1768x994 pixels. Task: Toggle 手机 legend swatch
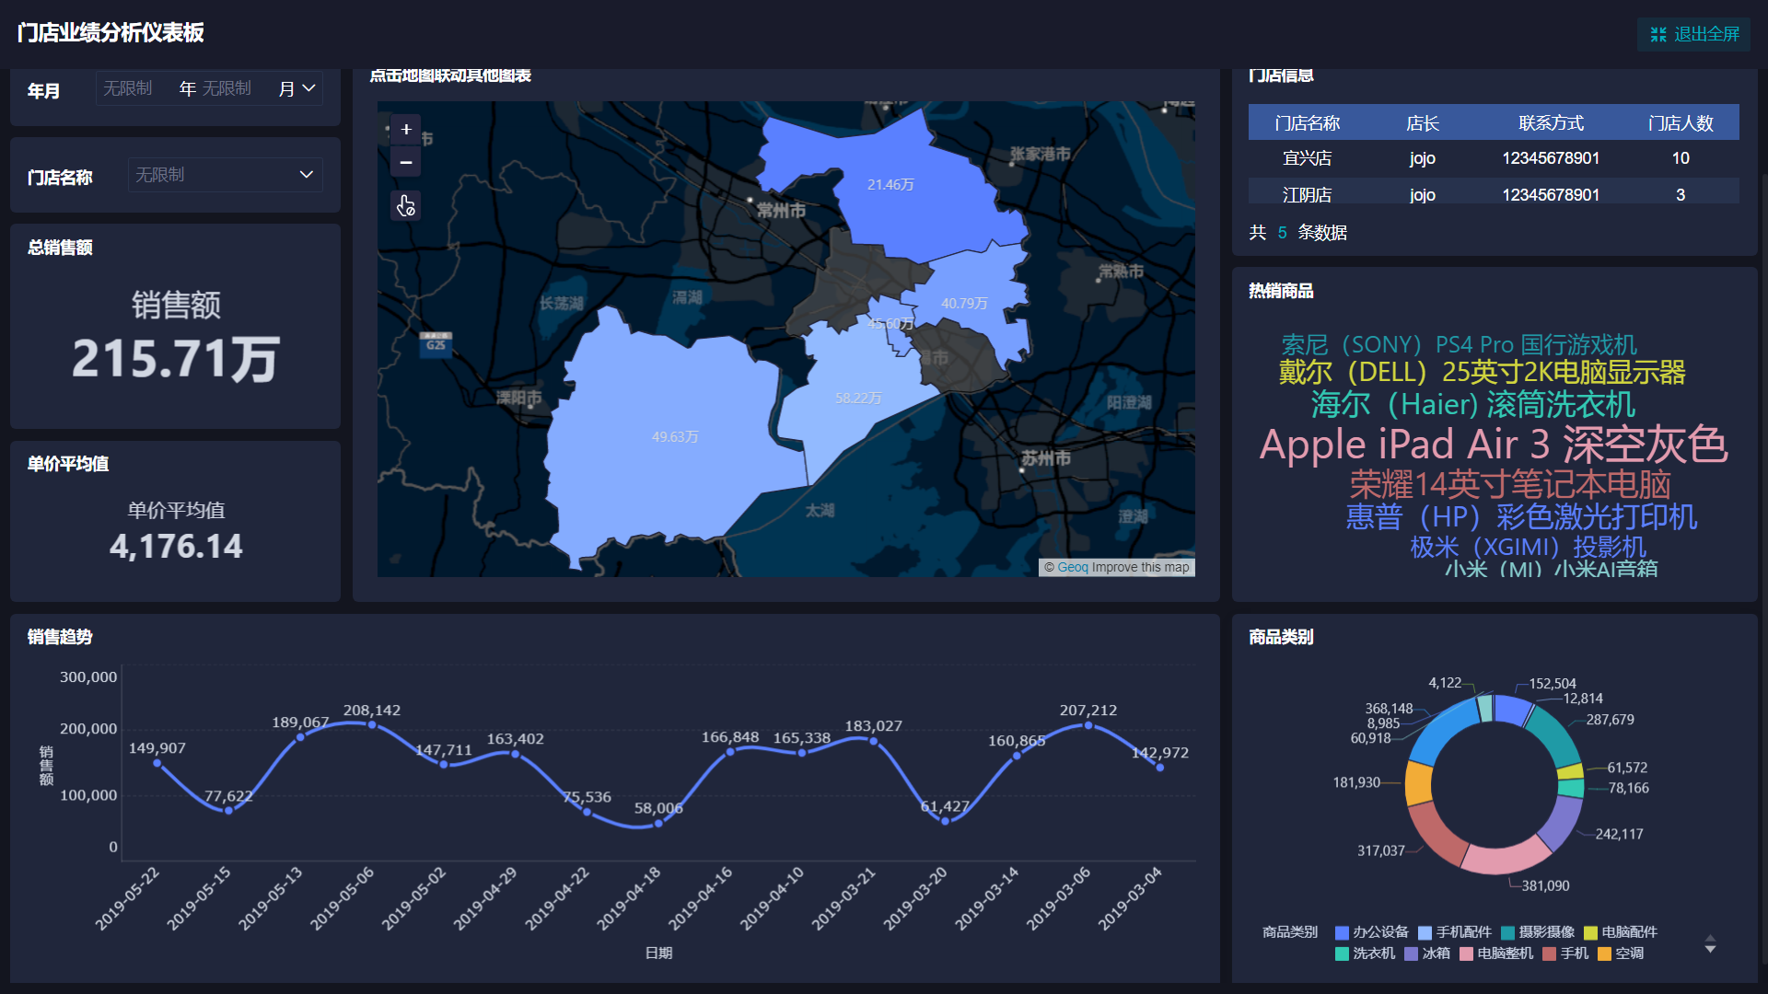click(1550, 954)
